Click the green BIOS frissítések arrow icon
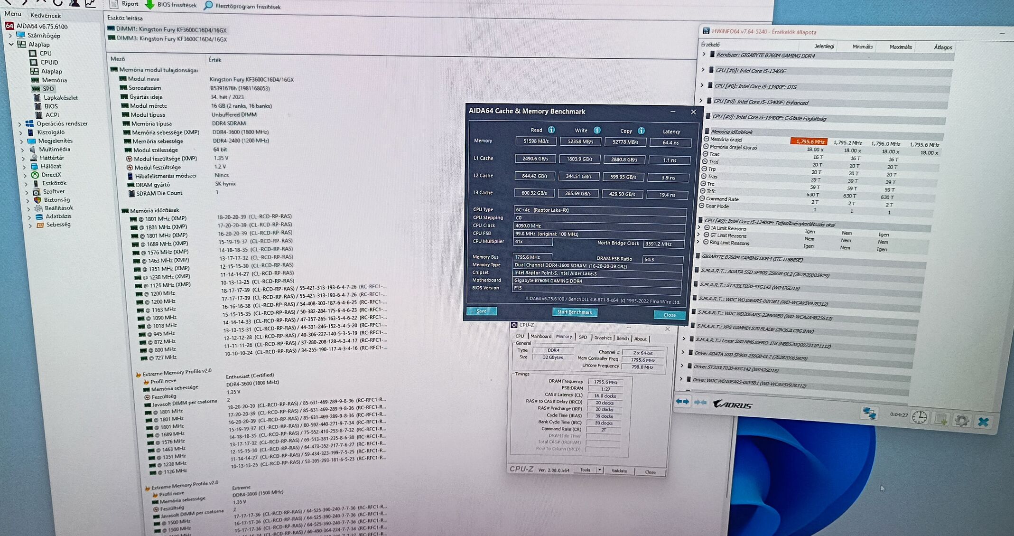The width and height of the screenshot is (1014, 536). pos(149,5)
